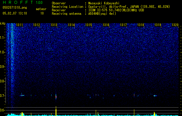Click the 1315 time marker
The image size is (182, 116).
89,25
